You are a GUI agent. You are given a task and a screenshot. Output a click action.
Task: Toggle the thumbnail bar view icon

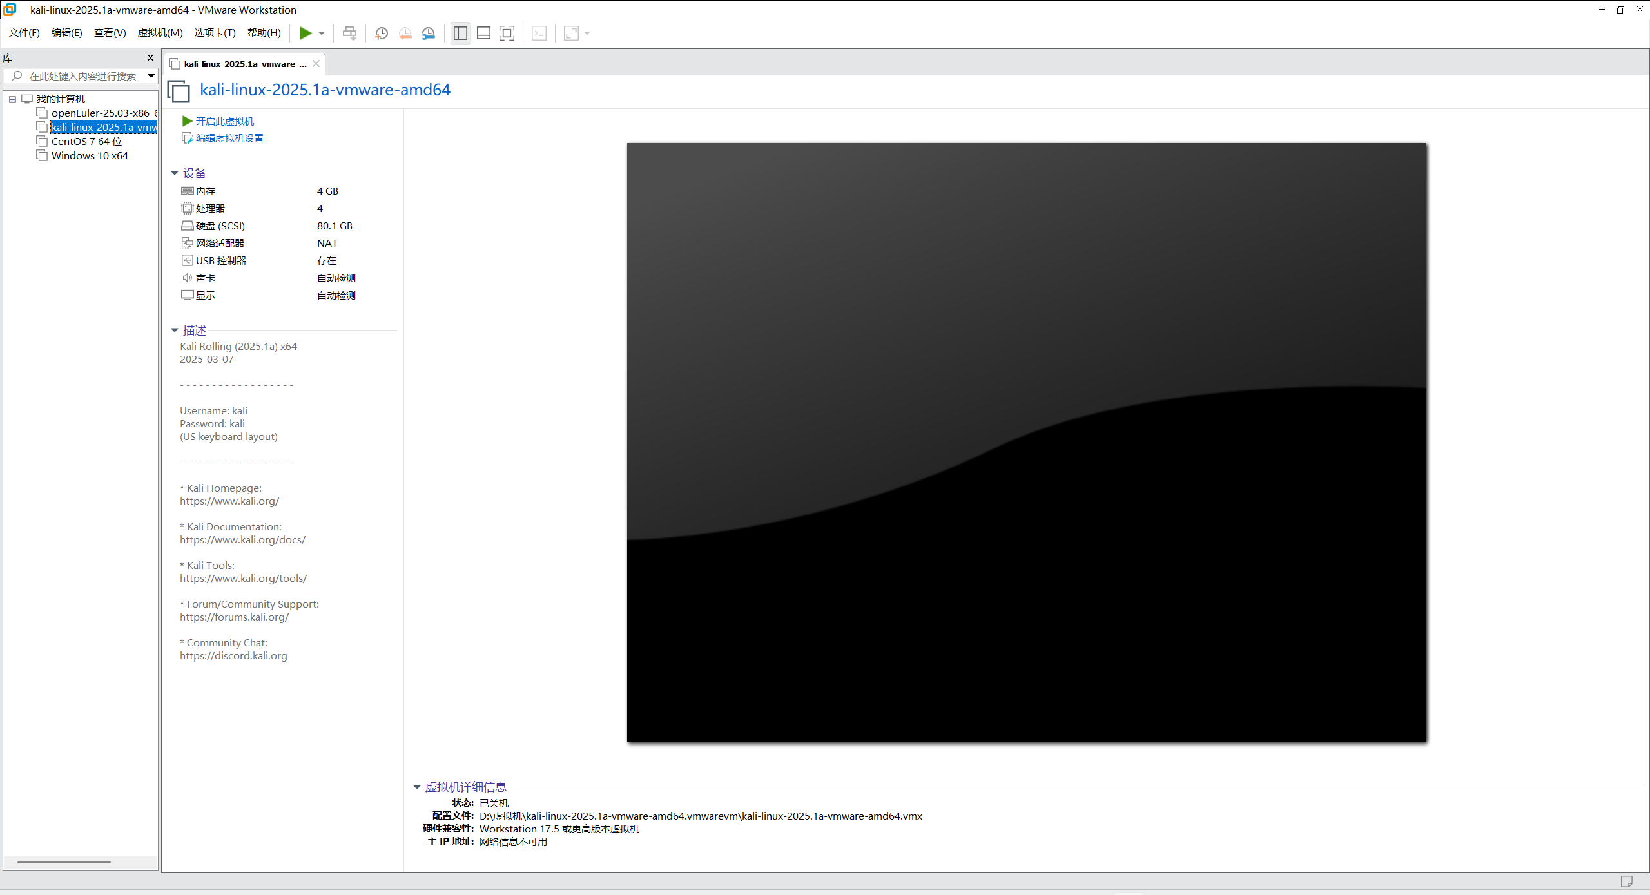pyautogui.click(x=483, y=33)
